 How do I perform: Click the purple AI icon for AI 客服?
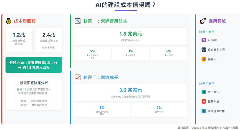pyautogui.click(x=204, y=40)
